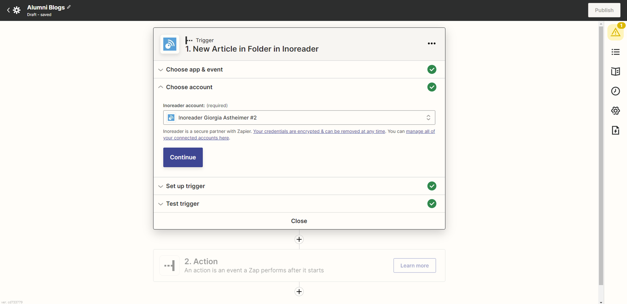Add a step with plus below trigger

tap(299, 239)
